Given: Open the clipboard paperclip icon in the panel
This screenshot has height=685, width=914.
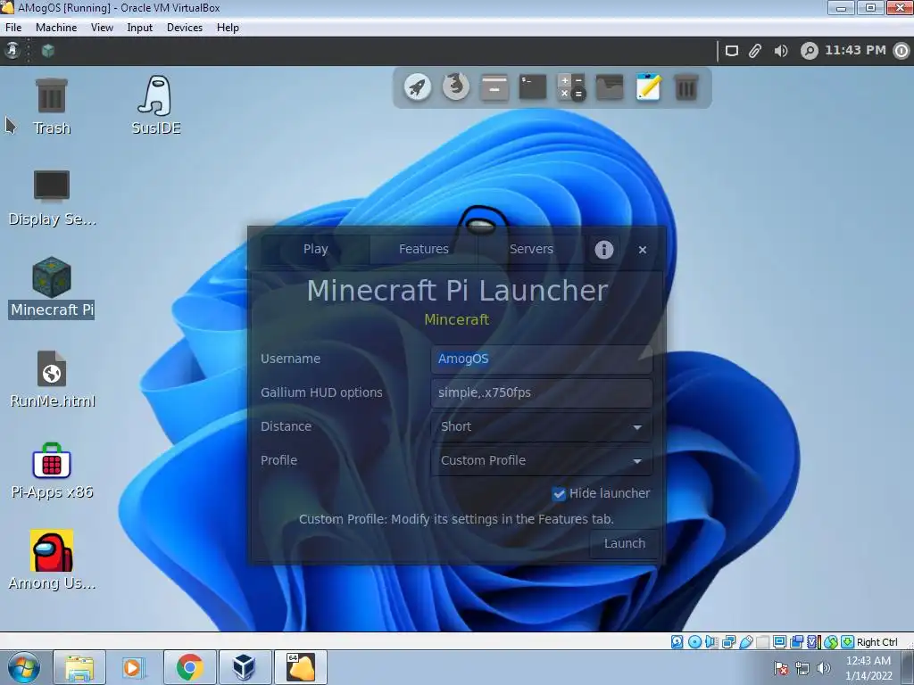Looking at the screenshot, I should (x=755, y=51).
